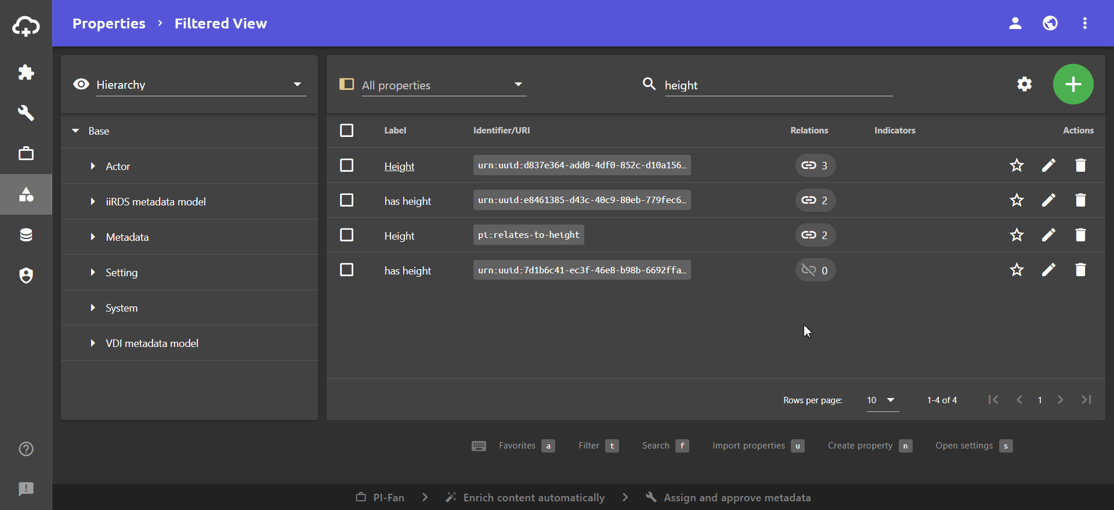
Task: Go to the previous page
Action: tap(1019, 400)
